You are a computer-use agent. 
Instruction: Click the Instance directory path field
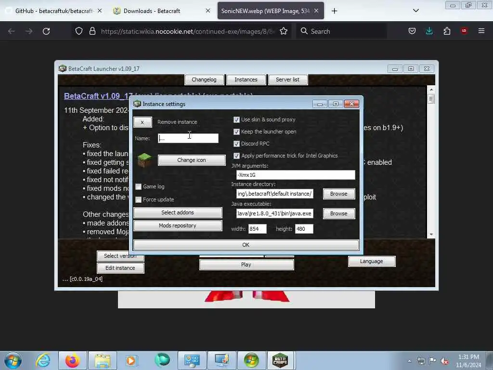point(275,194)
